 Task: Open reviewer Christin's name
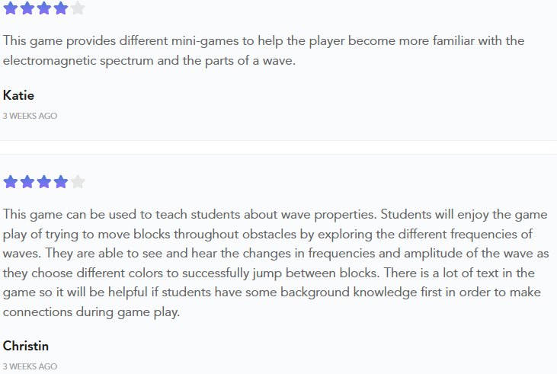click(x=26, y=346)
